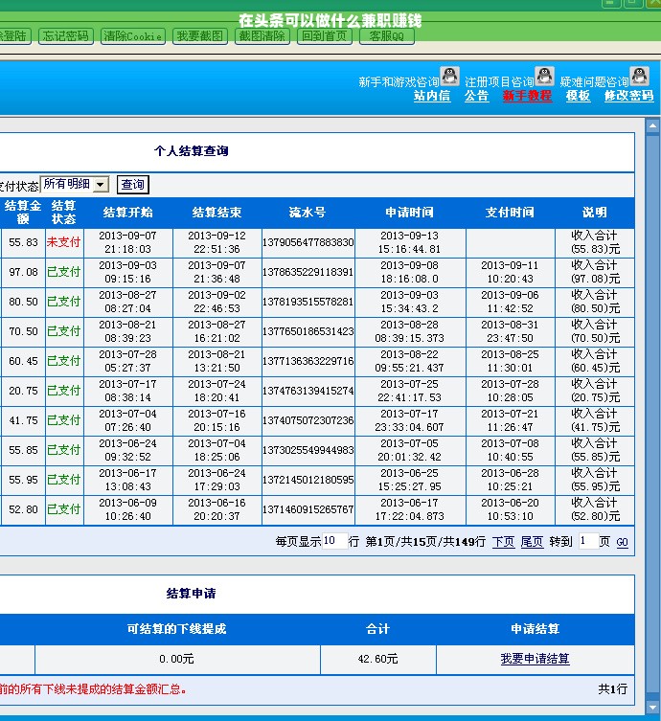Click serial number 137765018653142
Image resolution: width=661 pixels, height=721 pixels.
coord(308,331)
